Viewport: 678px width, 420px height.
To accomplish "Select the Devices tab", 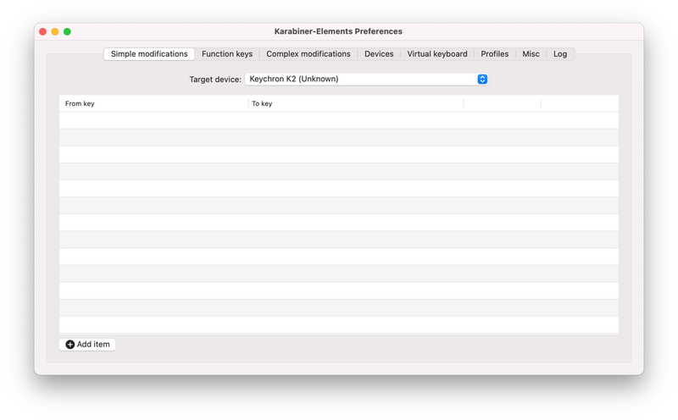I will 379,54.
